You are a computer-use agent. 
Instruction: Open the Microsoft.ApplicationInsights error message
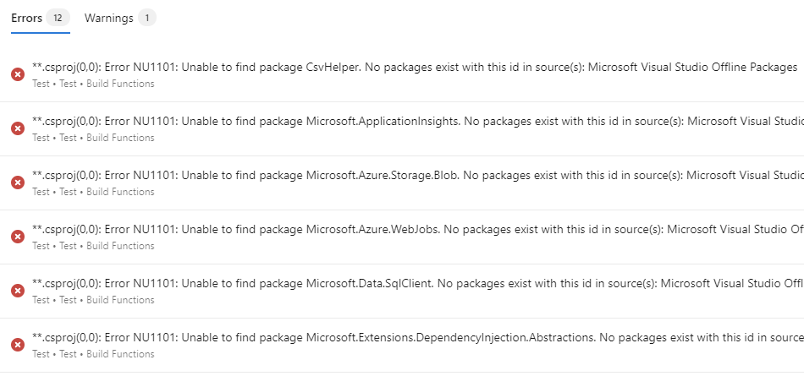point(415,121)
